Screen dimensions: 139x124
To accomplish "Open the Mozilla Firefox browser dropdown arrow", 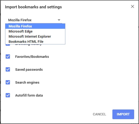I will (59, 20).
